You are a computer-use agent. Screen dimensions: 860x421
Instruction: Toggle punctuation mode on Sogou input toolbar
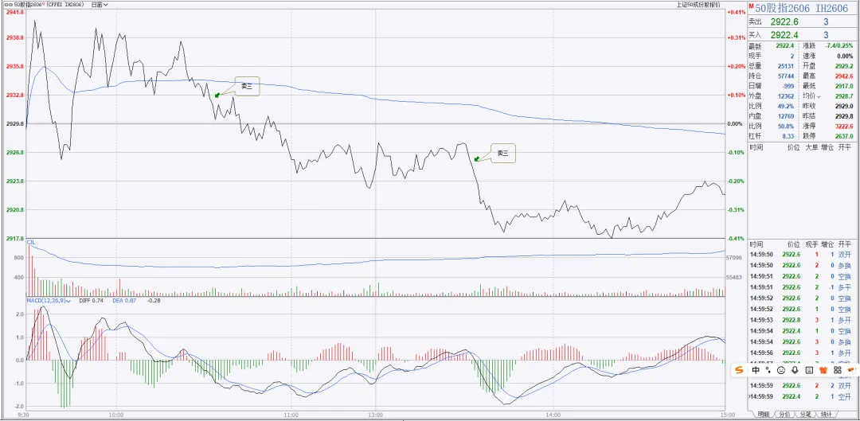(x=768, y=370)
